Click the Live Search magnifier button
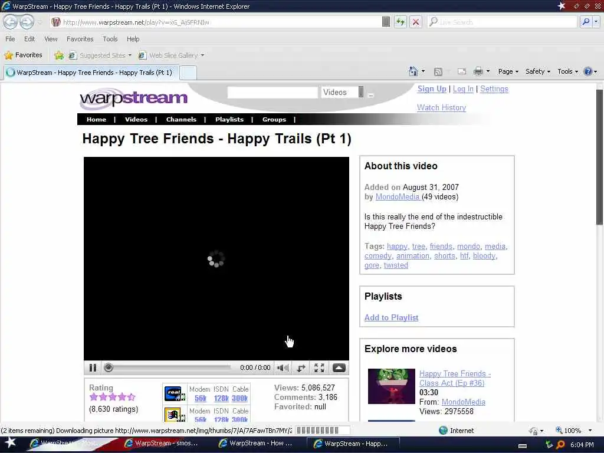 [586, 22]
